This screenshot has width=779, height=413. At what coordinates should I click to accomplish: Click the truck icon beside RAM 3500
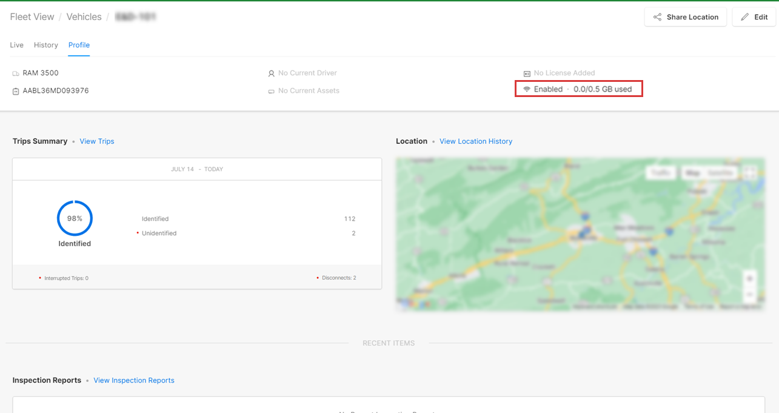click(16, 73)
